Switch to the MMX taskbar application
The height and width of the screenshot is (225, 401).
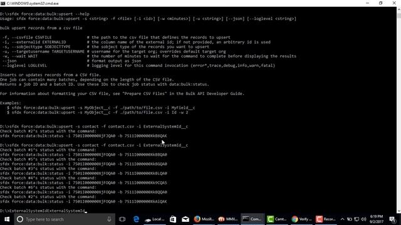tap(228, 219)
